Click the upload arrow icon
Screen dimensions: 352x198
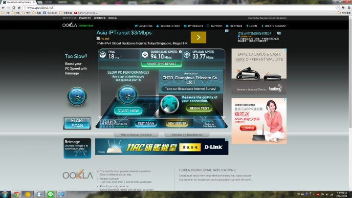187,55
